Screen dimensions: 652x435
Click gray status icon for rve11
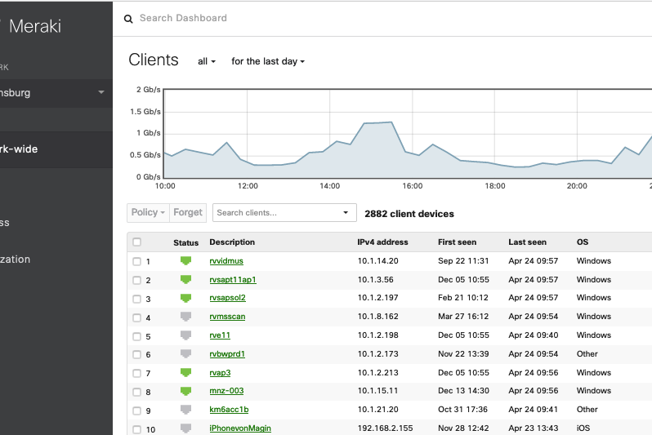coord(185,335)
